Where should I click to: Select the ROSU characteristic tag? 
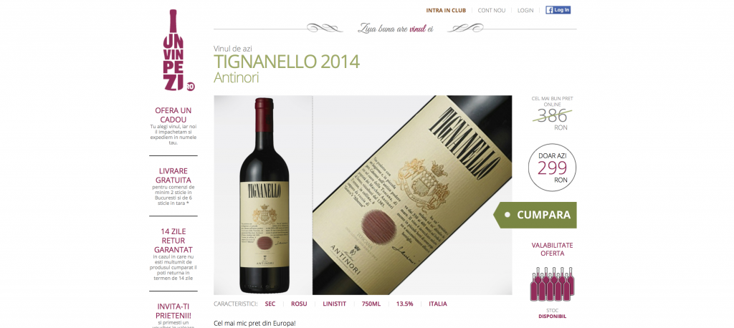tap(299, 304)
